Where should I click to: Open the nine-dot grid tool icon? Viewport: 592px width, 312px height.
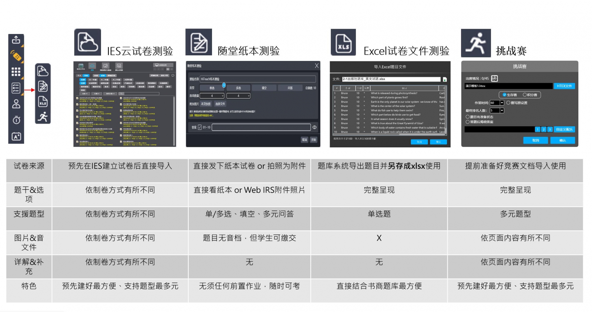click(16, 72)
